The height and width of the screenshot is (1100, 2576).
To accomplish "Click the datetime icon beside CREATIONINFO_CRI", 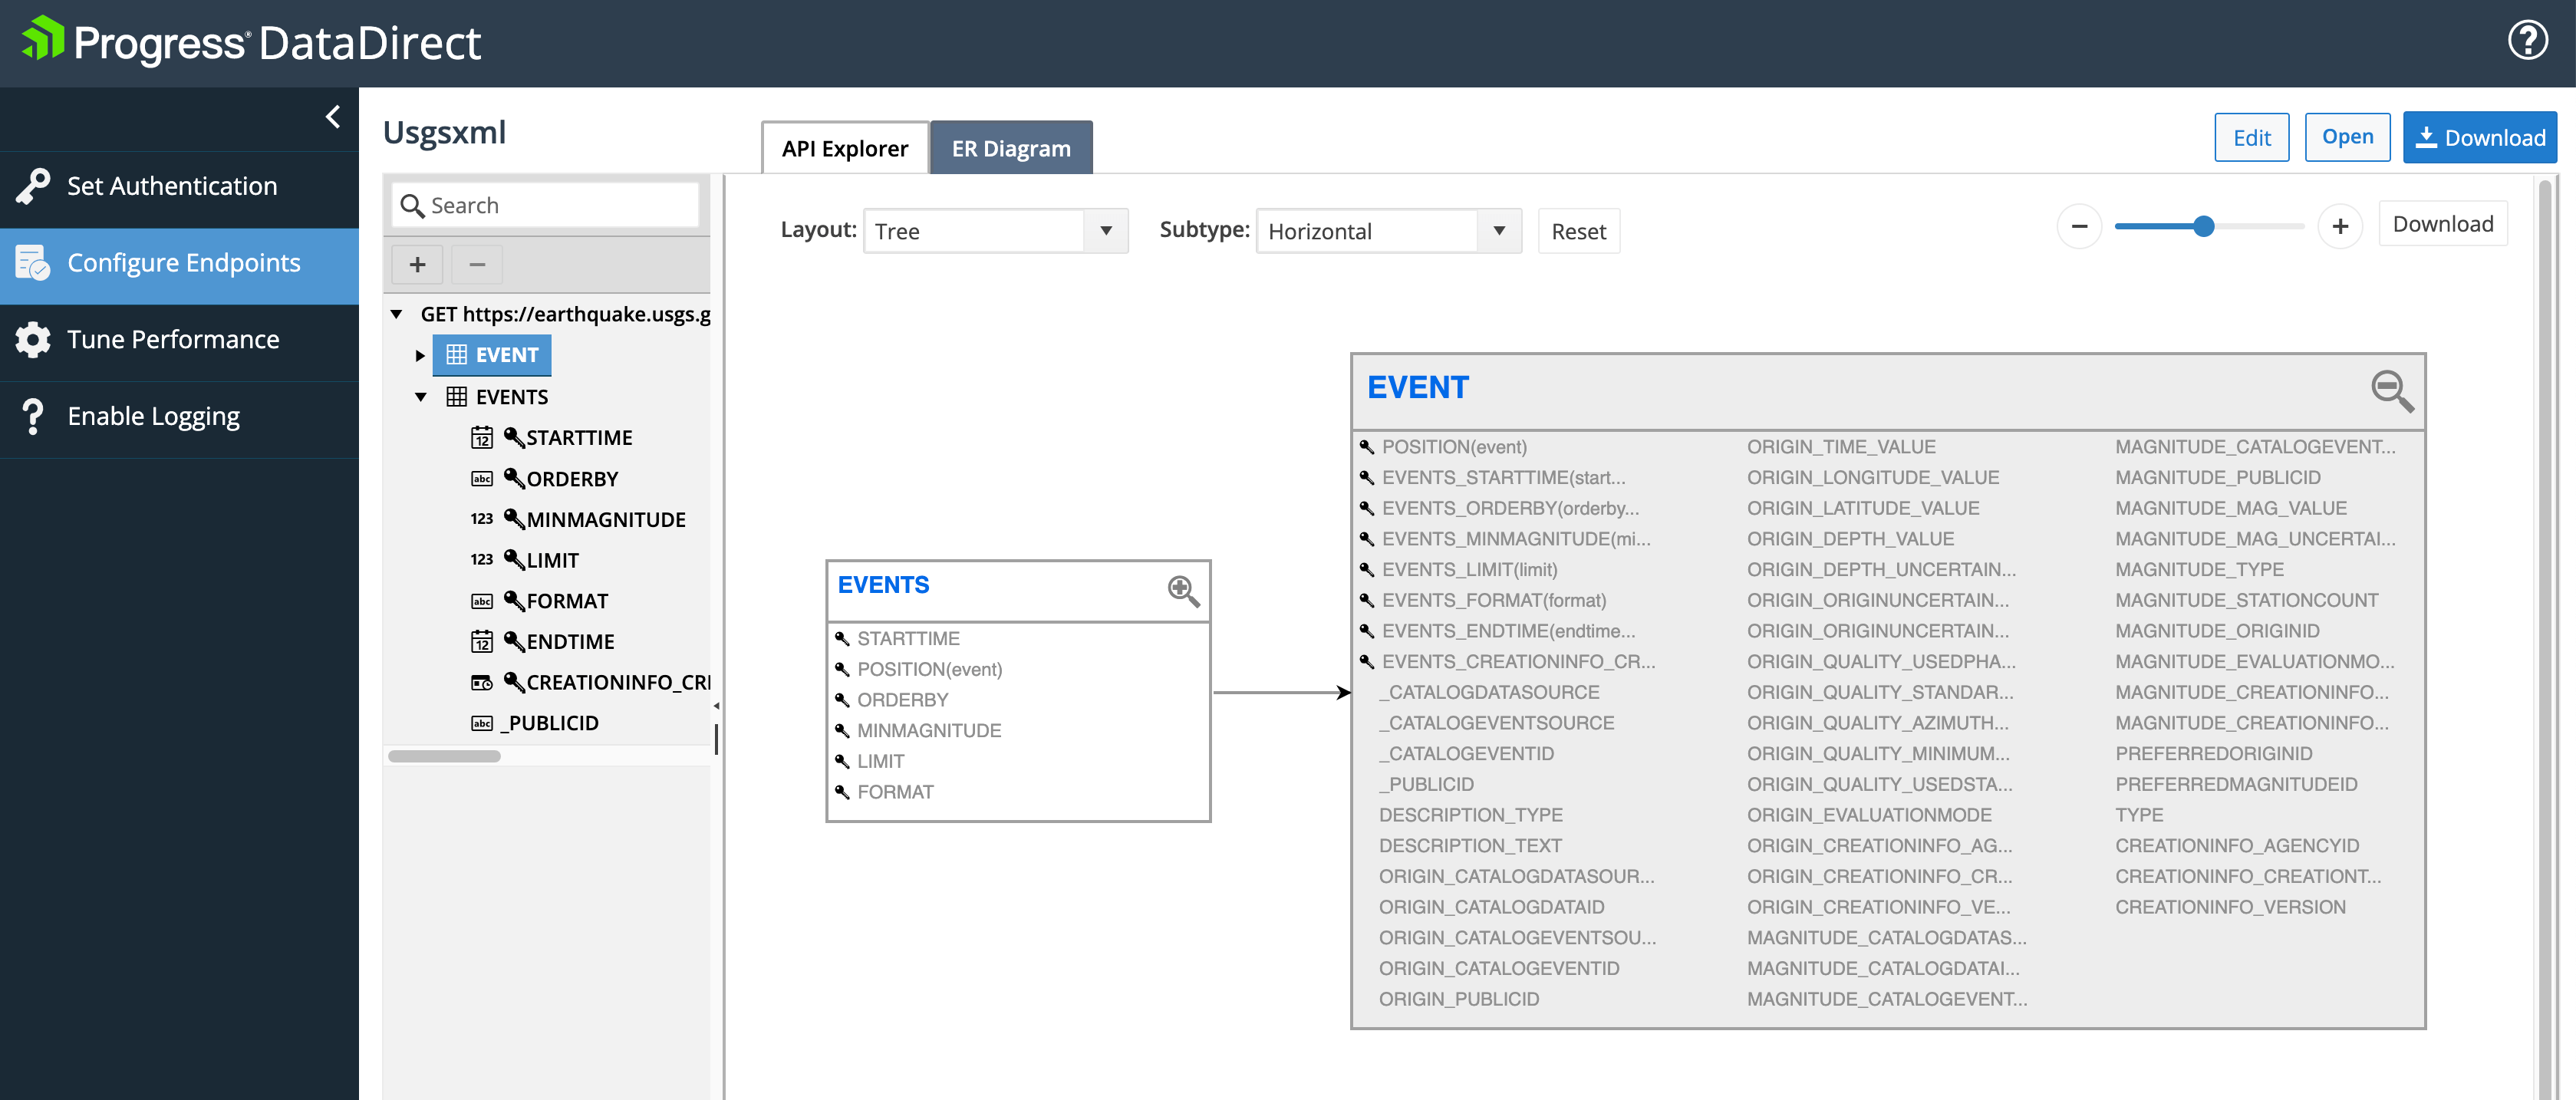I will [x=482, y=683].
